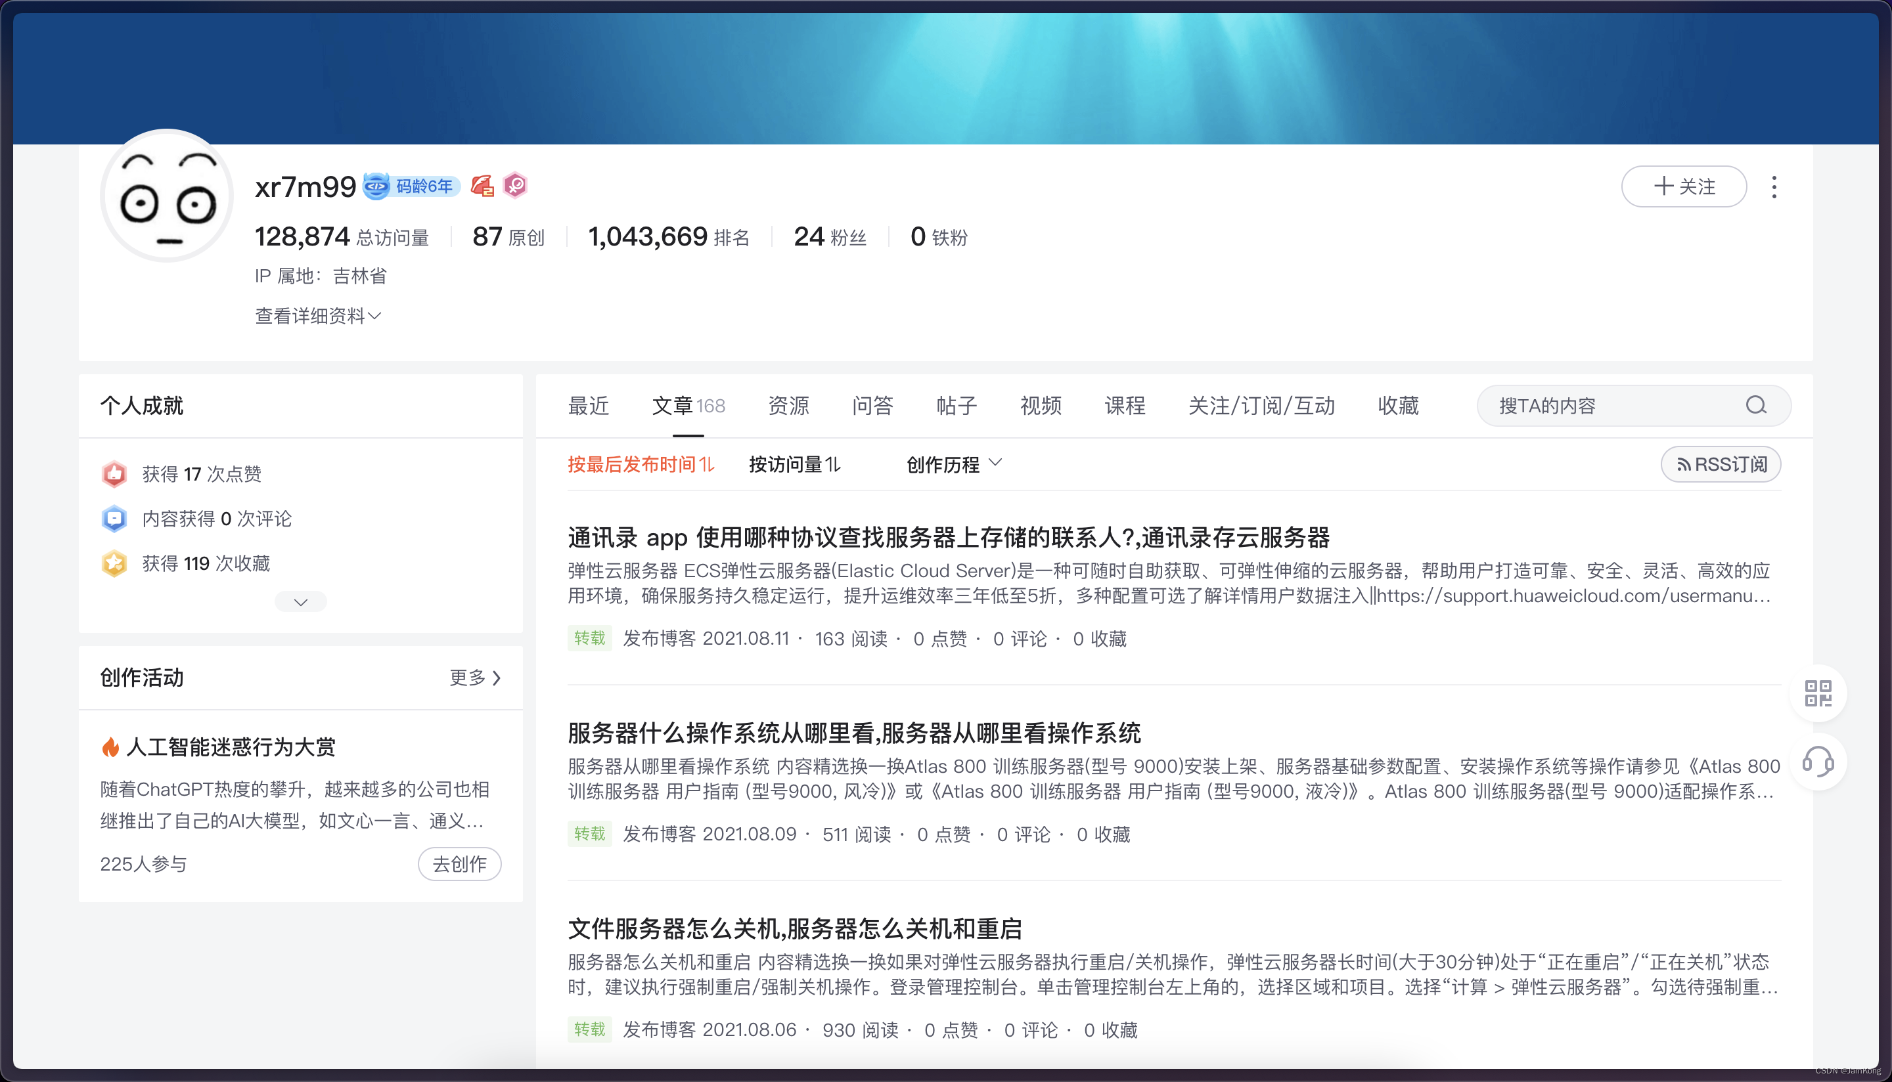
Task: Expand the personal achievements chevron
Action: point(300,602)
